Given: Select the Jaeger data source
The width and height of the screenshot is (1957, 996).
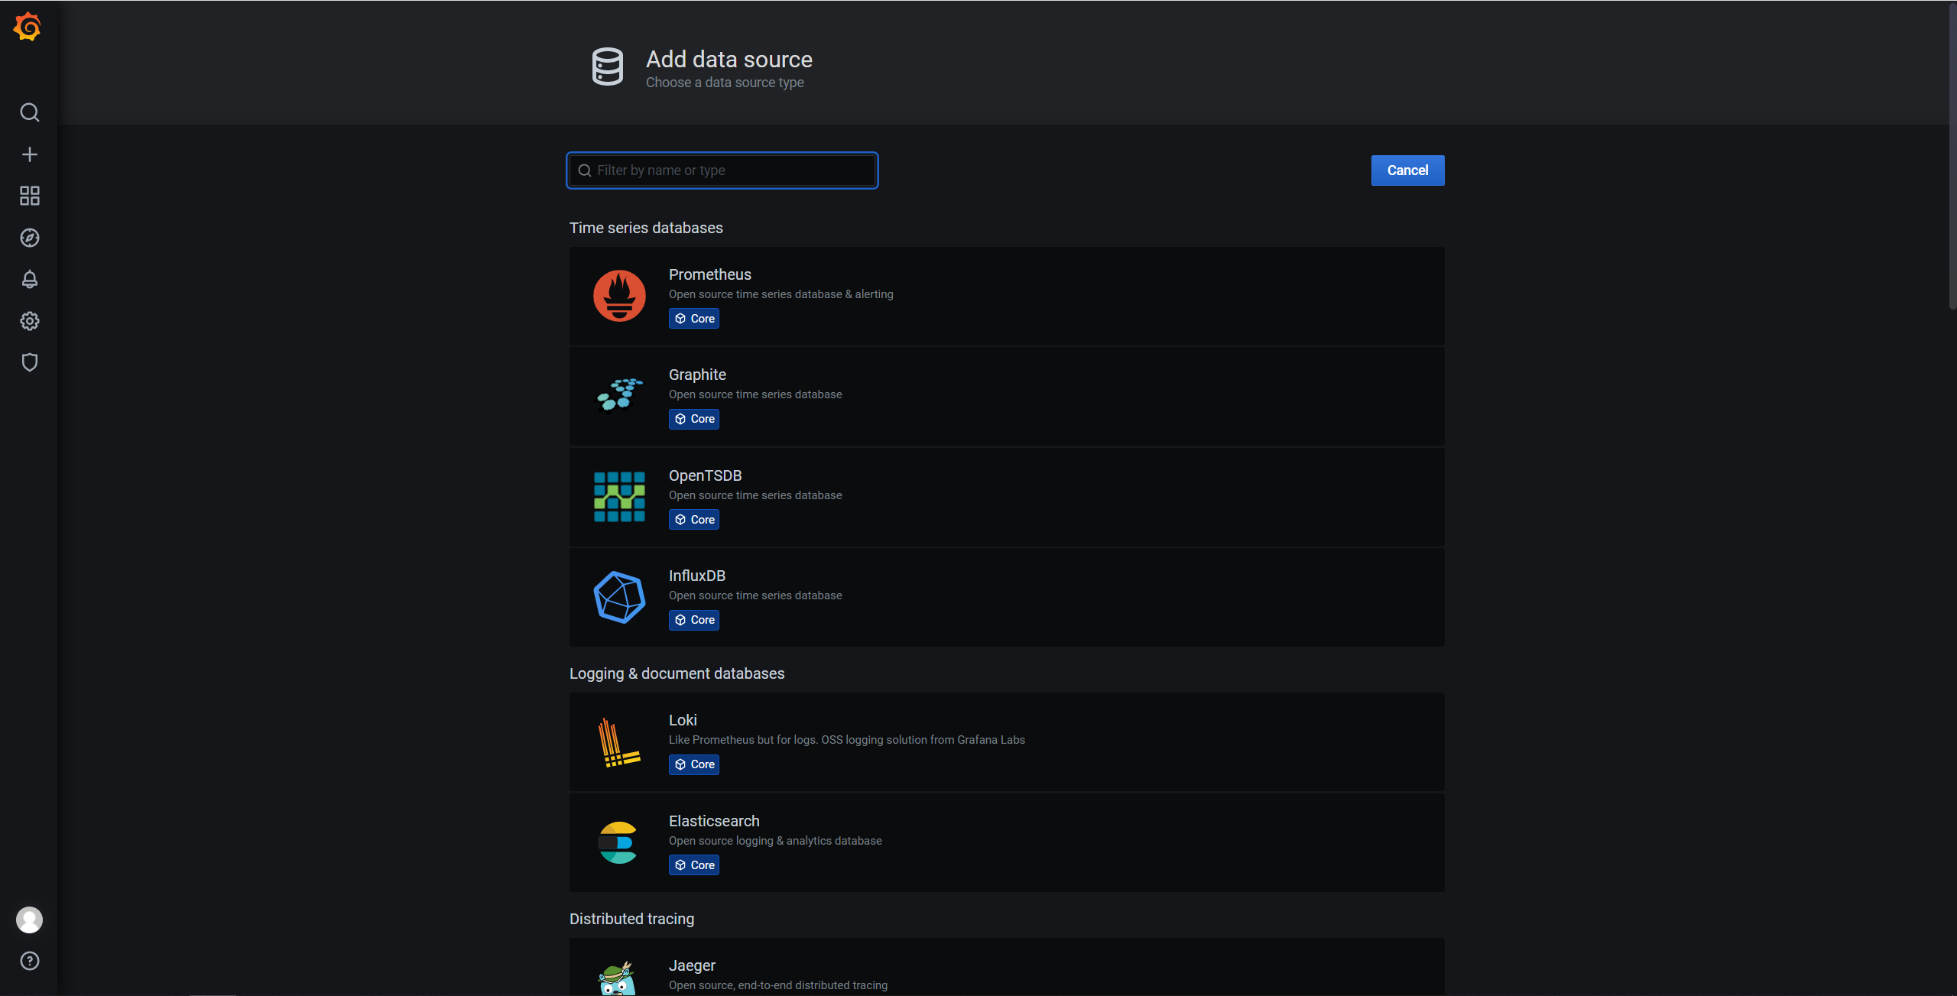Looking at the screenshot, I should (1006, 971).
